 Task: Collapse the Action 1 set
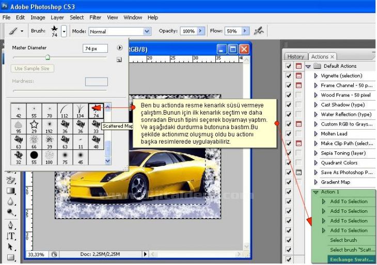pos(316,192)
